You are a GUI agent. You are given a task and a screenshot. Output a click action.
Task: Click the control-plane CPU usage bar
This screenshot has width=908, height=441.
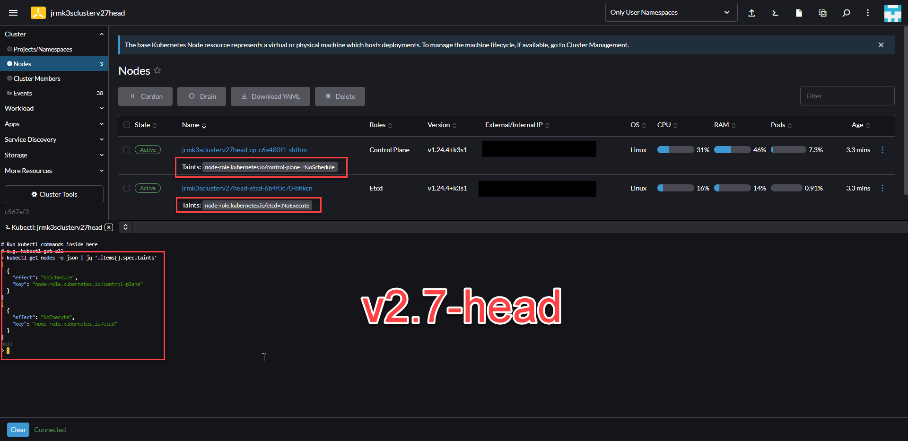coord(675,149)
